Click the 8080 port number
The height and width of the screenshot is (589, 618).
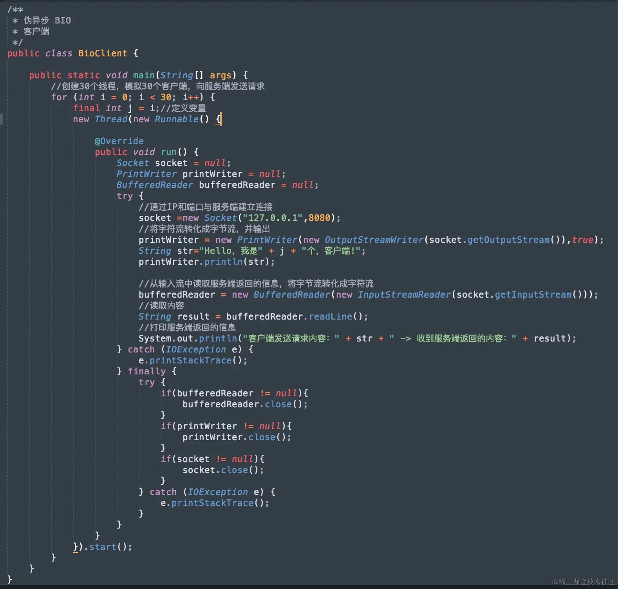click(x=319, y=218)
